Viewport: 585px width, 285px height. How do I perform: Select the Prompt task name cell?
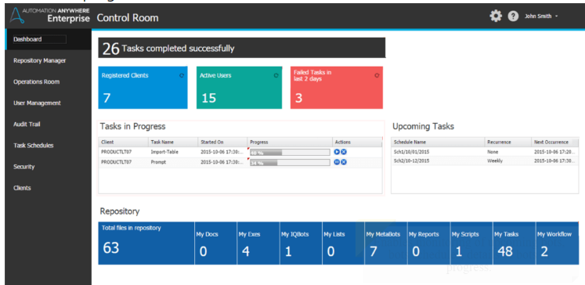coord(158,162)
